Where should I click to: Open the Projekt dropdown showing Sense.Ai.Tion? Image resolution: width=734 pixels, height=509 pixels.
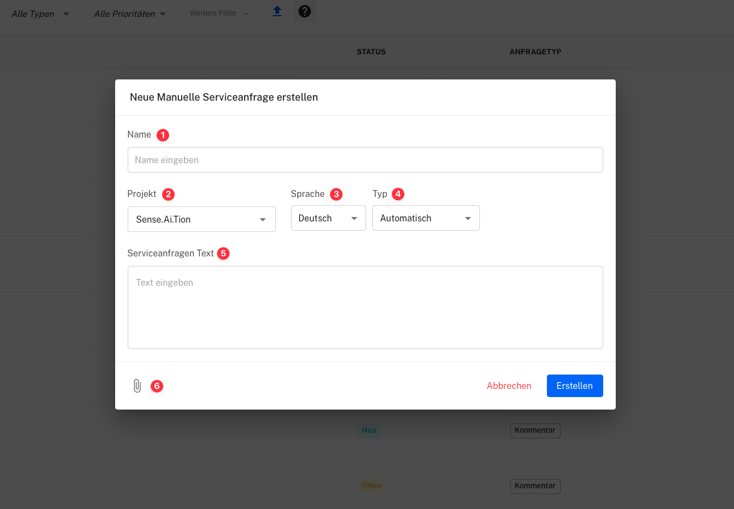201,219
